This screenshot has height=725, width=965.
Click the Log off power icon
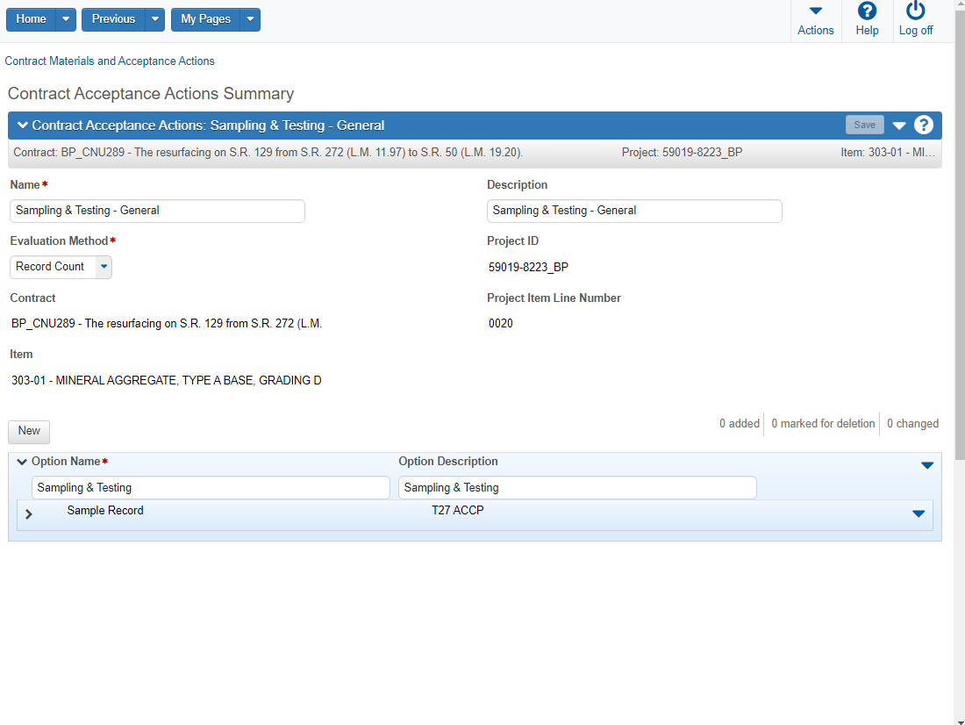tap(915, 11)
